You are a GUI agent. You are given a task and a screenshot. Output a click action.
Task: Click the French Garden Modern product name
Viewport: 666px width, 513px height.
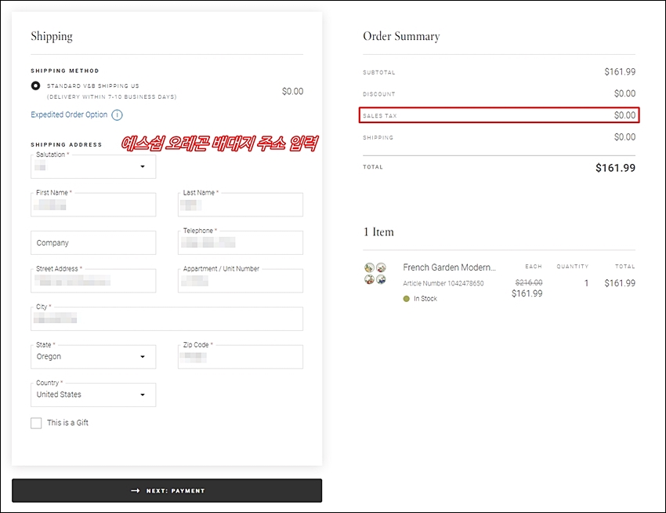(x=450, y=267)
